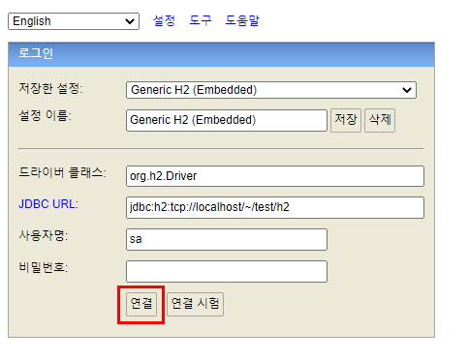Click the 저장 button

point(346,120)
